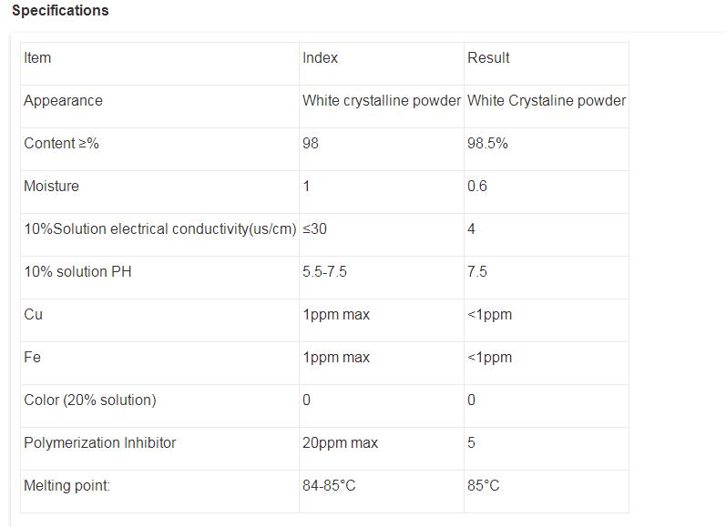Viewport: 726px width, 527px height.
Task: Click the Polymerization Inhibitor 20ppm max cell
Action: click(340, 443)
